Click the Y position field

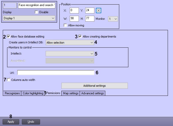[90, 10]
